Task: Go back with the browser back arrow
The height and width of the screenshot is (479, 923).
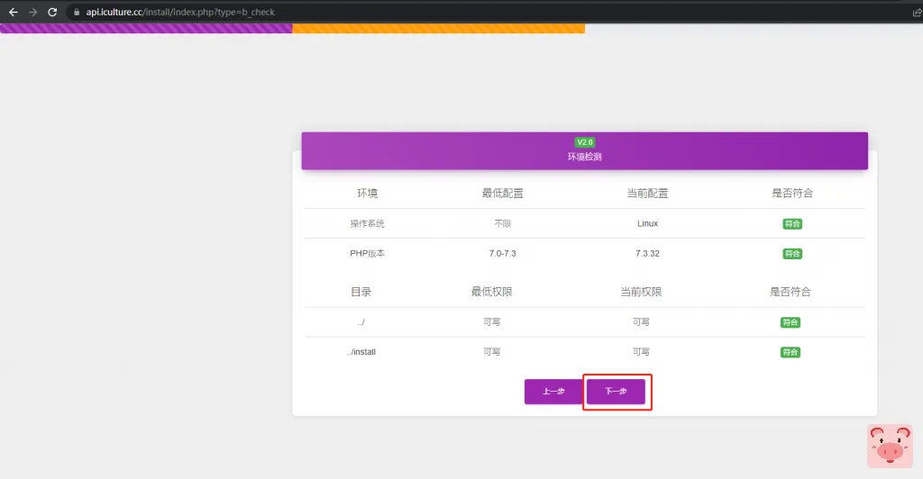Action: (13, 12)
